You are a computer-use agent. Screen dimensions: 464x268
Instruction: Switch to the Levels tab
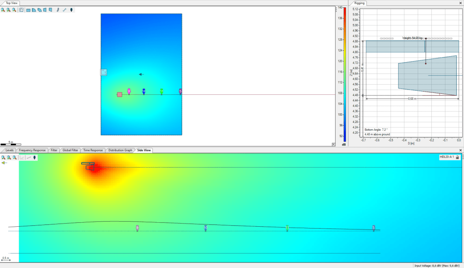[10, 150]
